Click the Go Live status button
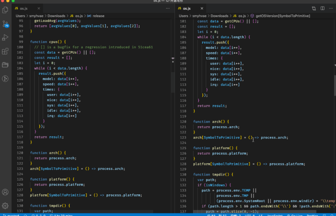 (x=295, y=215)
